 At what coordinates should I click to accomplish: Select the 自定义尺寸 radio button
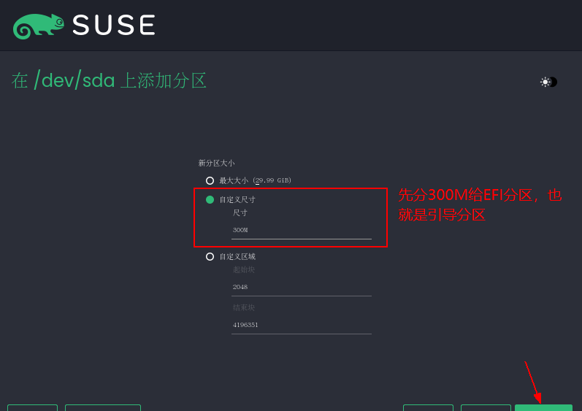click(210, 199)
